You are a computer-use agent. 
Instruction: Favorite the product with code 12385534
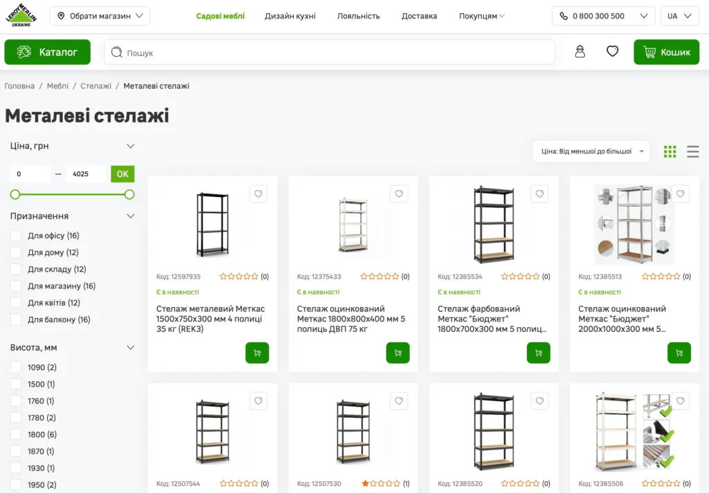[x=539, y=194]
